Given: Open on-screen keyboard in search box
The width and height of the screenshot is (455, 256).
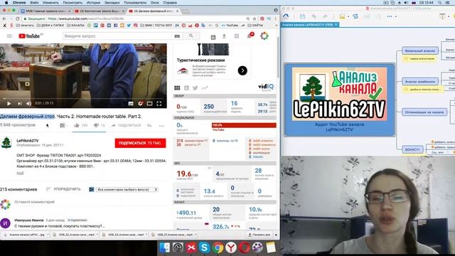Looking at the screenshot, I should tap(177, 36).
